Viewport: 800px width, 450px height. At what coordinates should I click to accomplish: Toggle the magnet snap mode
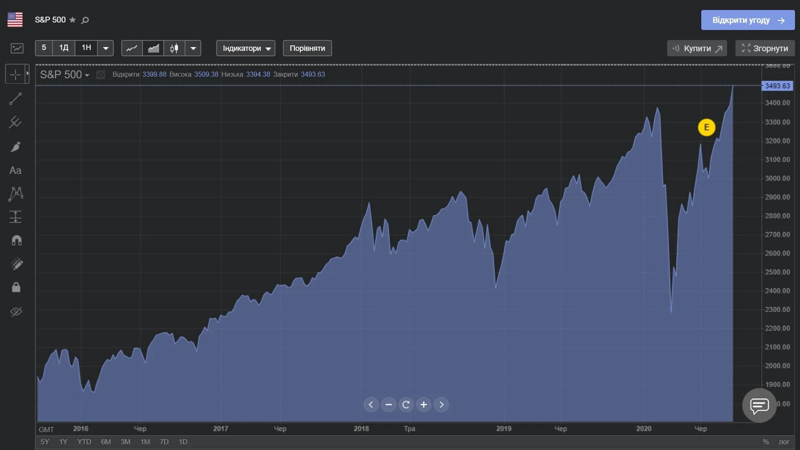(x=16, y=240)
